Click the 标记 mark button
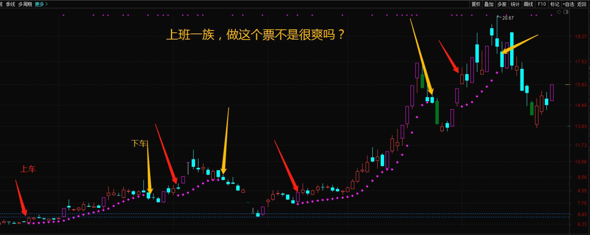 click(x=555, y=4)
